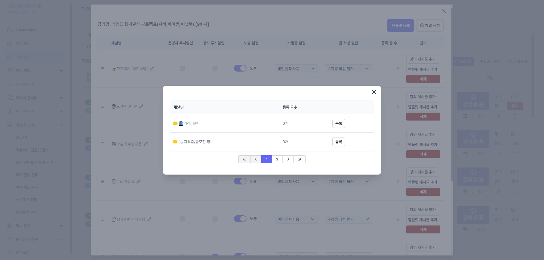This screenshot has height=260, width=544.
Task: Click the drag handle for 수업 자료실 row
Action: tap(103, 182)
